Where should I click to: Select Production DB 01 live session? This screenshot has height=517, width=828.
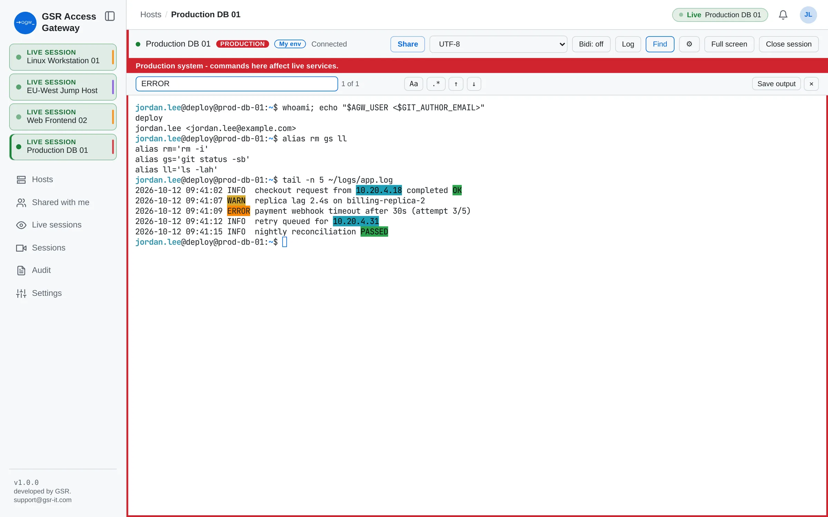point(63,147)
